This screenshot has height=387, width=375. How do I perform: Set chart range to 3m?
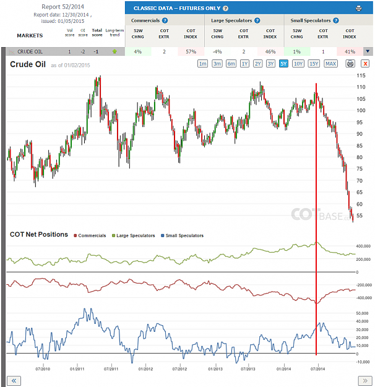(217, 64)
